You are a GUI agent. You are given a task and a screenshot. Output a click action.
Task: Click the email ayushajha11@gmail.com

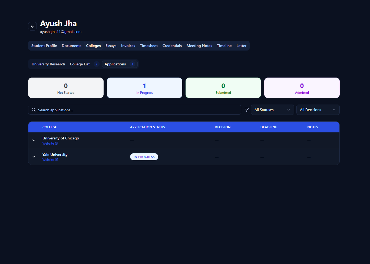click(61, 32)
